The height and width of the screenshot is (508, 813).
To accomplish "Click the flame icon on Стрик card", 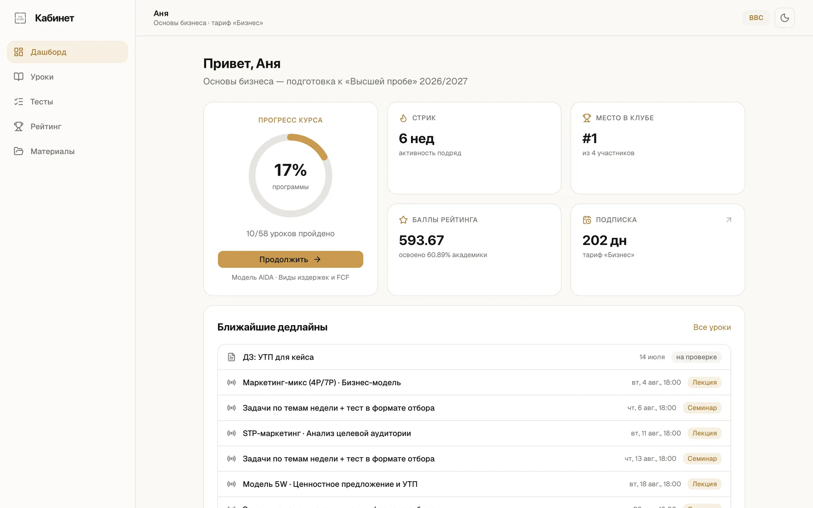I will [403, 118].
